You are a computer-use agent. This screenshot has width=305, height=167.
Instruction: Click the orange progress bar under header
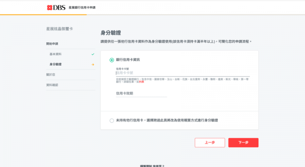[43, 14]
